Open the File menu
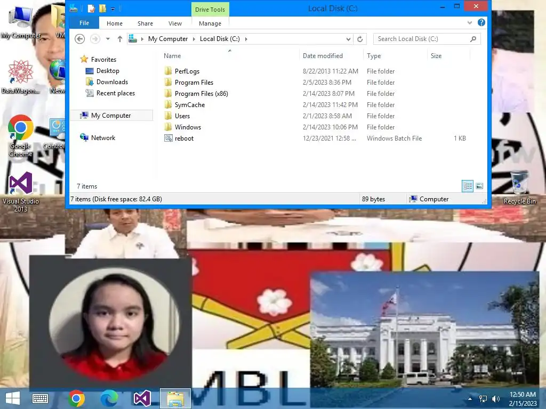 click(x=84, y=23)
